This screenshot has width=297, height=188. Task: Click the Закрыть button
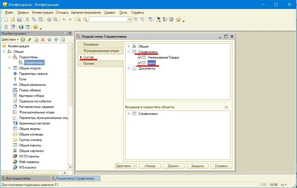pyautogui.click(x=197, y=166)
